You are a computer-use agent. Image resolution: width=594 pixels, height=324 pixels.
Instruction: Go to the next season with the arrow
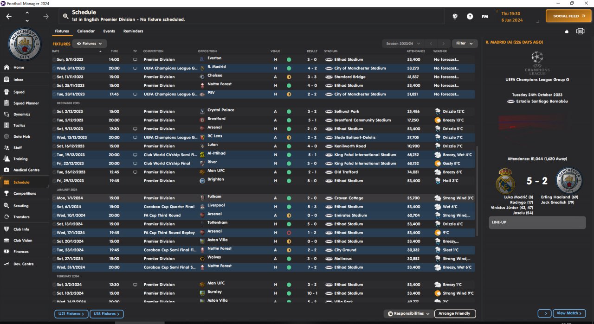pos(444,44)
